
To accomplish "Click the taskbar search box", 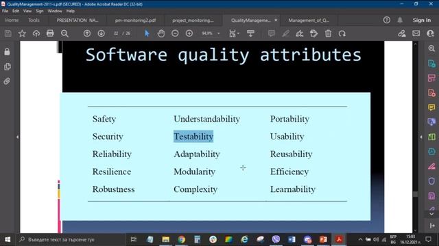I will click(x=70, y=239).
